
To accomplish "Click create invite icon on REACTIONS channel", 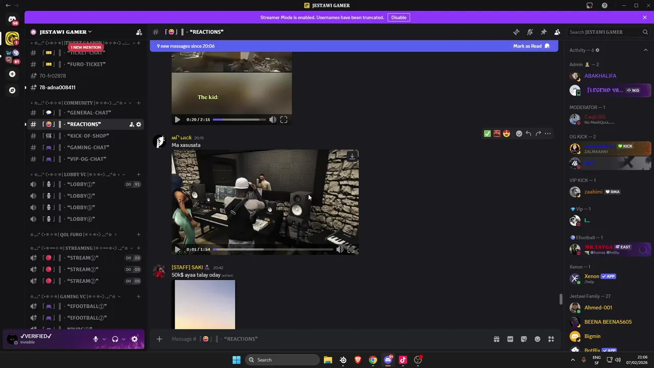I will point(131,124).
